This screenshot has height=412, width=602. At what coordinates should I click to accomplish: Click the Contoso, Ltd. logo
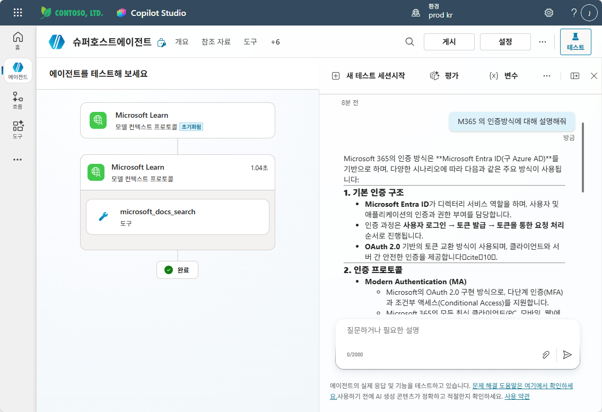tap(72, 13)
